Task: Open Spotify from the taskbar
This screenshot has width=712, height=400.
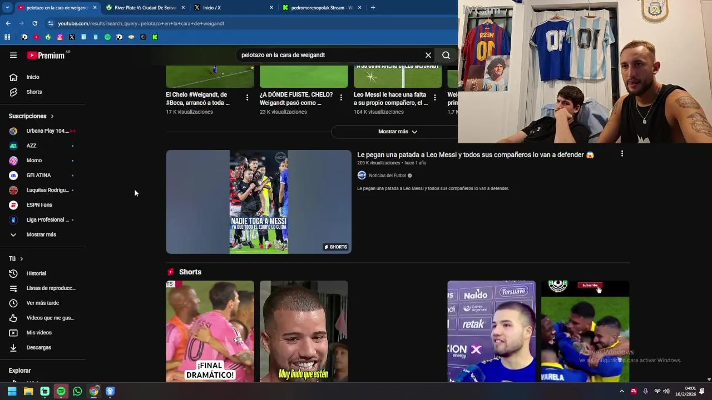Action: coord(61,391)
